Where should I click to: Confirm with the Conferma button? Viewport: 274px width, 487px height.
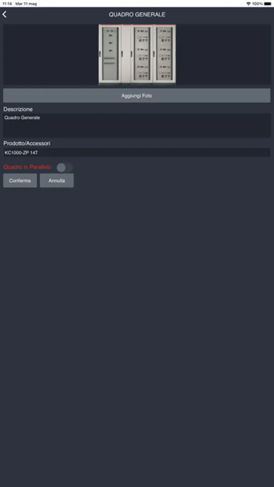[20, 180]
